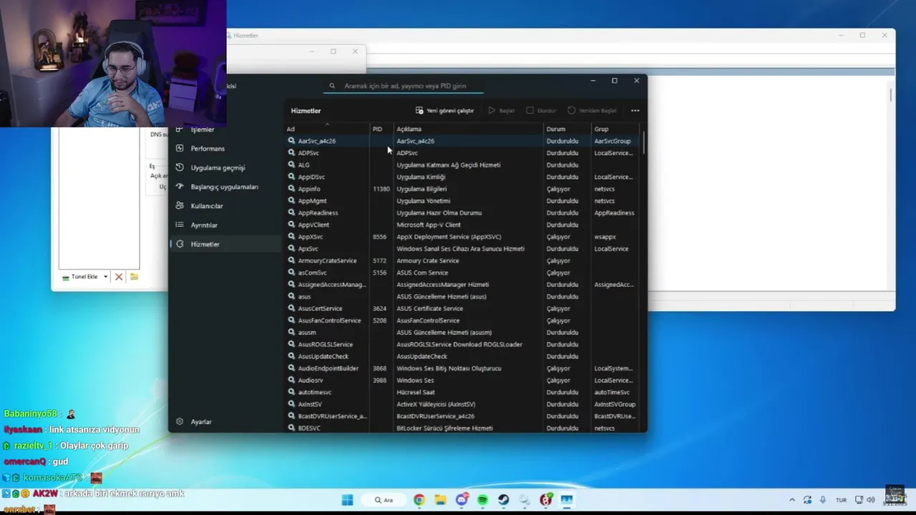This screenshot has width=916, height=515.
Task: Expand the Tünel Ekle dropdown arrow
Action: (x=105, y=277)
